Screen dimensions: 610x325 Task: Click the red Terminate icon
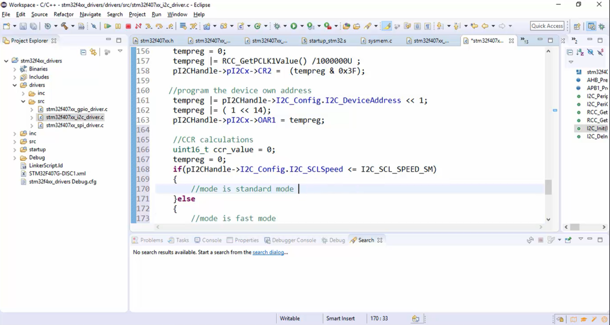[x=128, y=26]
